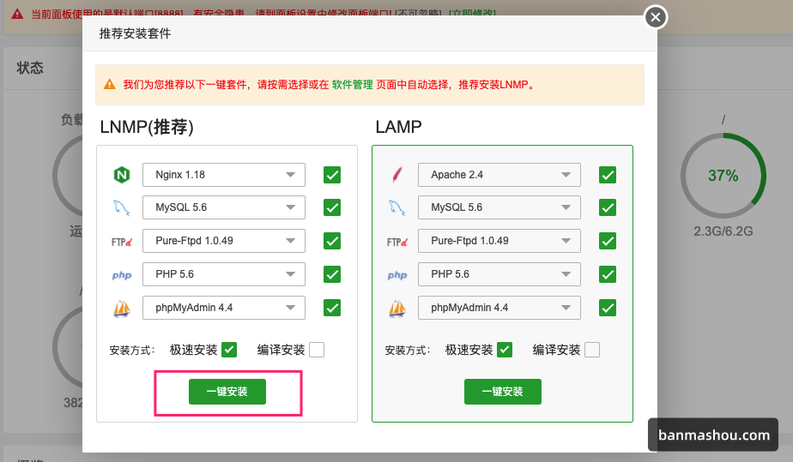793x462 pixels.
Task: Click the LAMP heading
Action: coord(398,127)
